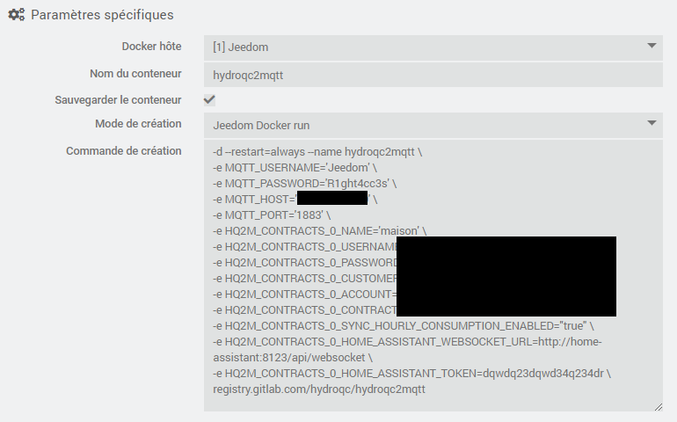
Task: Open the Docker hôte dropdown
Action: pyautogui.click(x=433, y=47)
